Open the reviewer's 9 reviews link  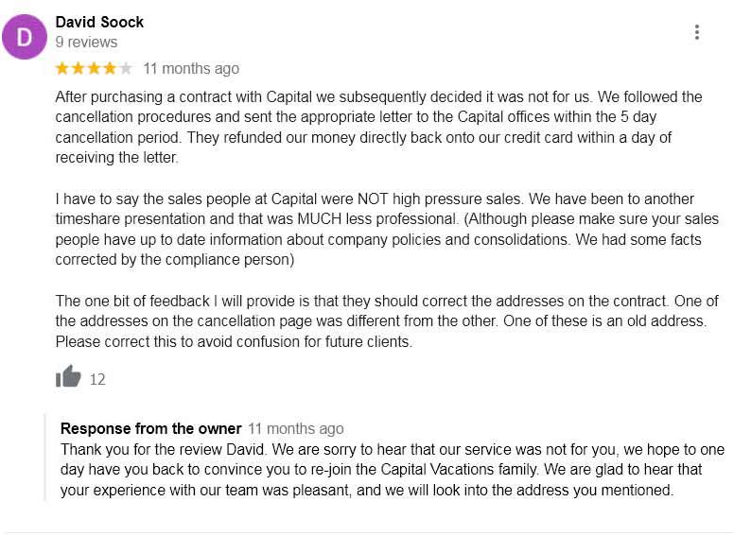86,43
